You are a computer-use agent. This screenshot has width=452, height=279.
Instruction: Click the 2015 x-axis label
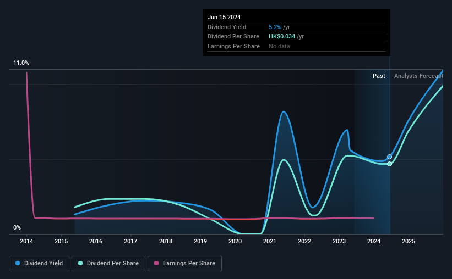(61, 241)
